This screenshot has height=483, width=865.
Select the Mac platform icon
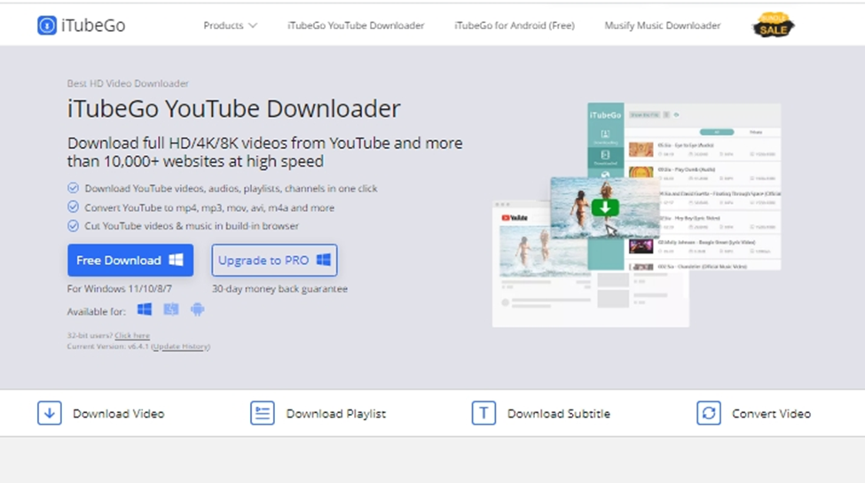pyautogui.click(x=171, y=309)
